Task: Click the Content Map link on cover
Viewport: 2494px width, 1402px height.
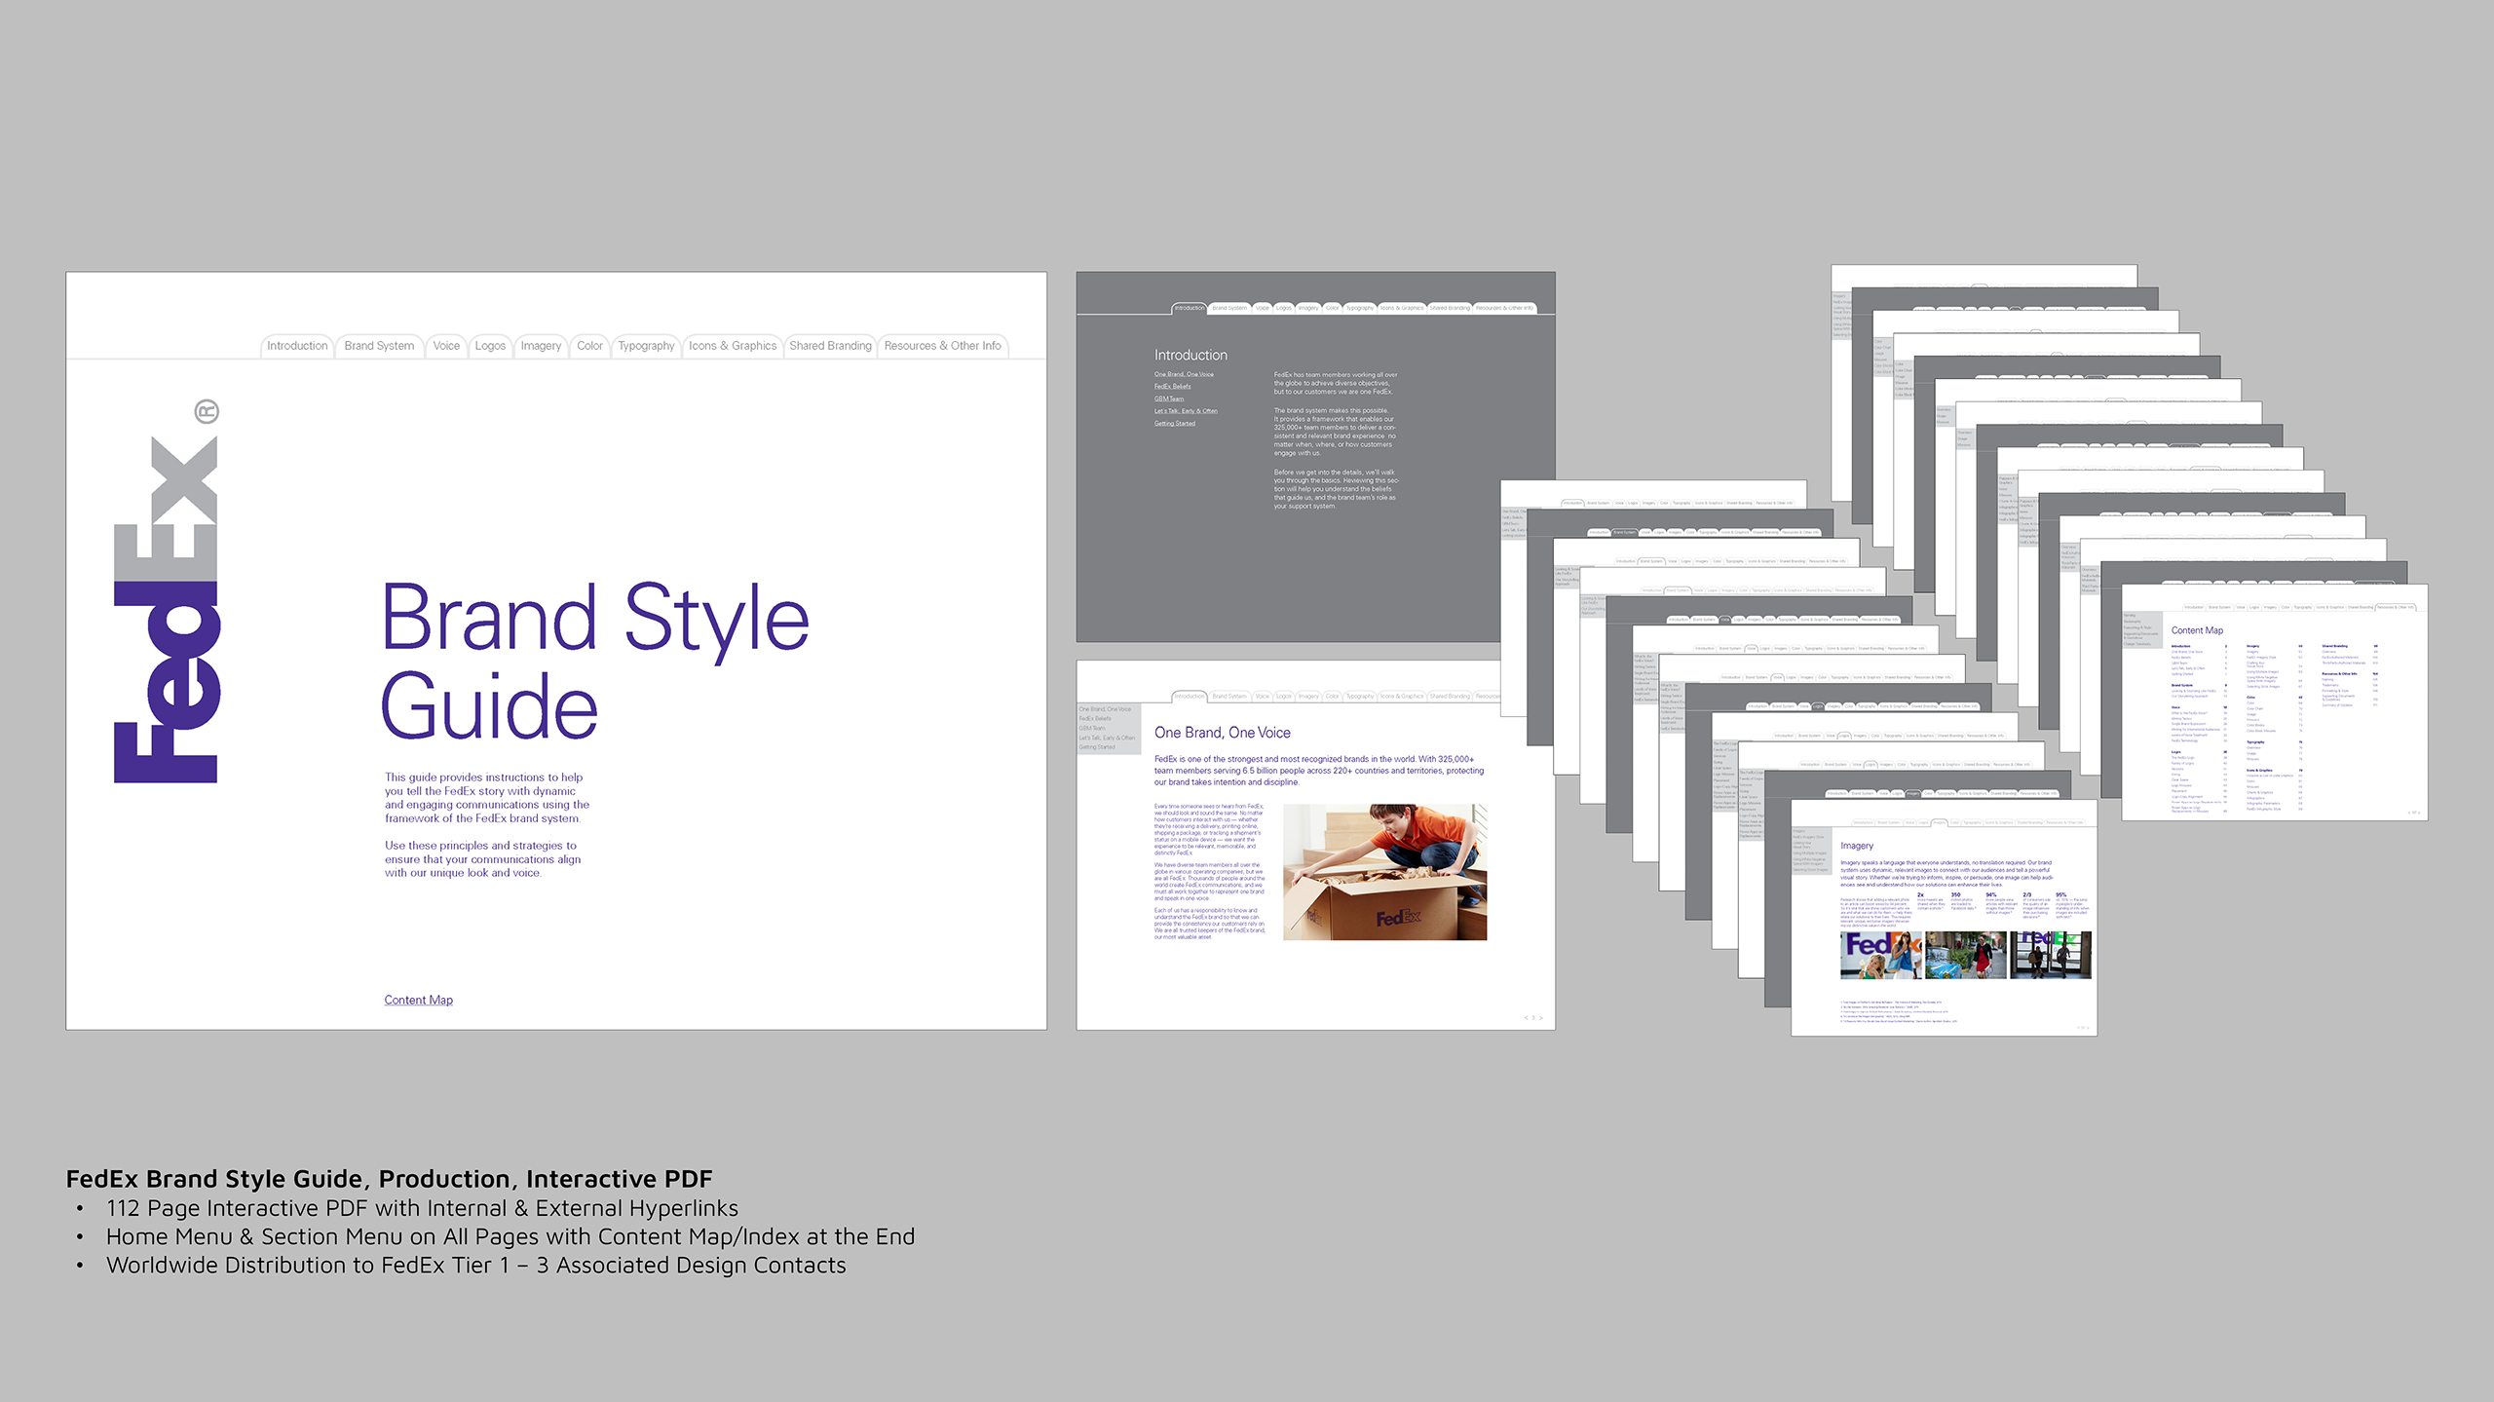Action: [x=418, y=1000]
